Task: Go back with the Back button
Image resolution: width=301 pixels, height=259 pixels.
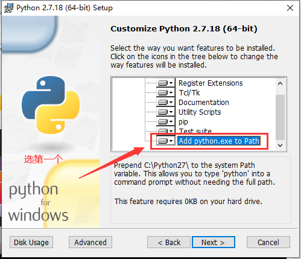Action: (169, 242)
